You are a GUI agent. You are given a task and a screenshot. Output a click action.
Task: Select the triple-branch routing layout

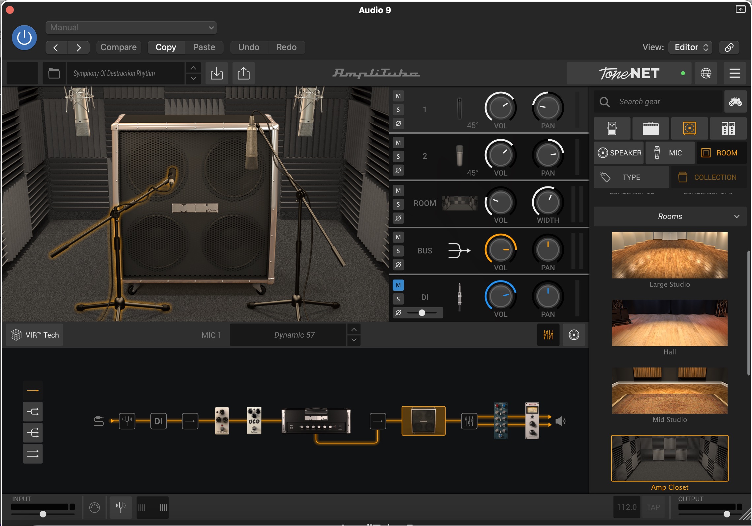click(x=33, y=433)
